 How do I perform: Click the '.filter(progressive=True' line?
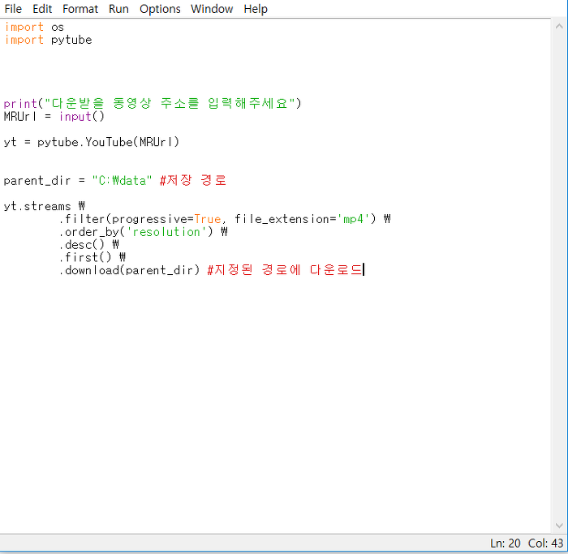pyautogui.click(x=225, y=219)
